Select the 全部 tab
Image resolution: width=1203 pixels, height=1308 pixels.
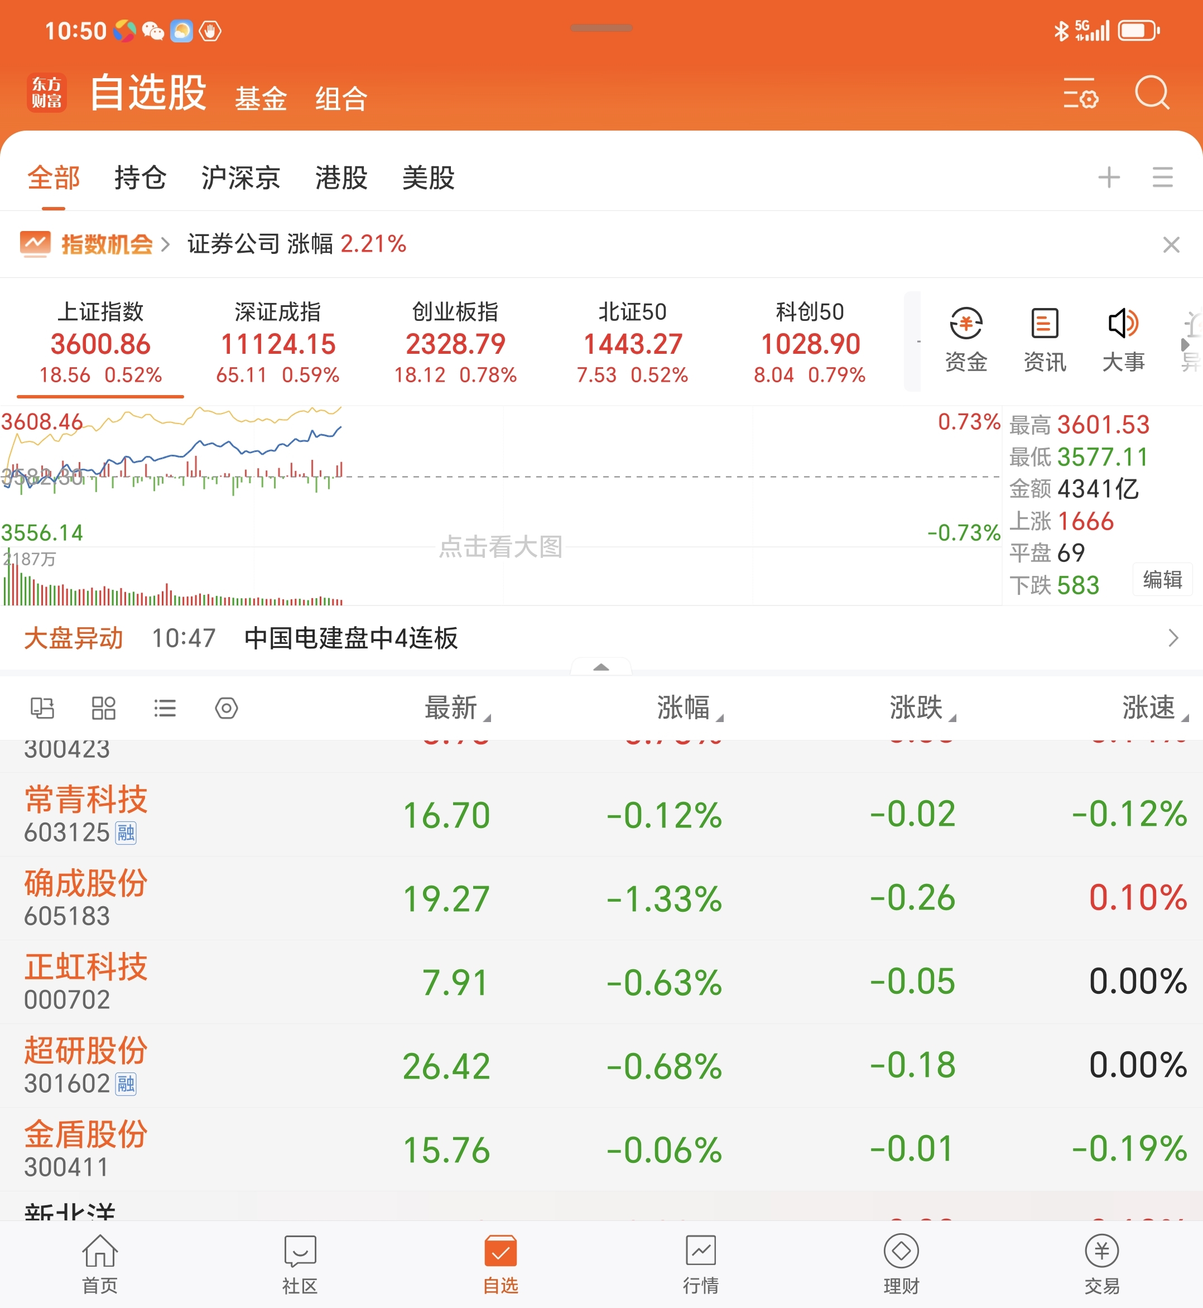click(x=54, y=177)
